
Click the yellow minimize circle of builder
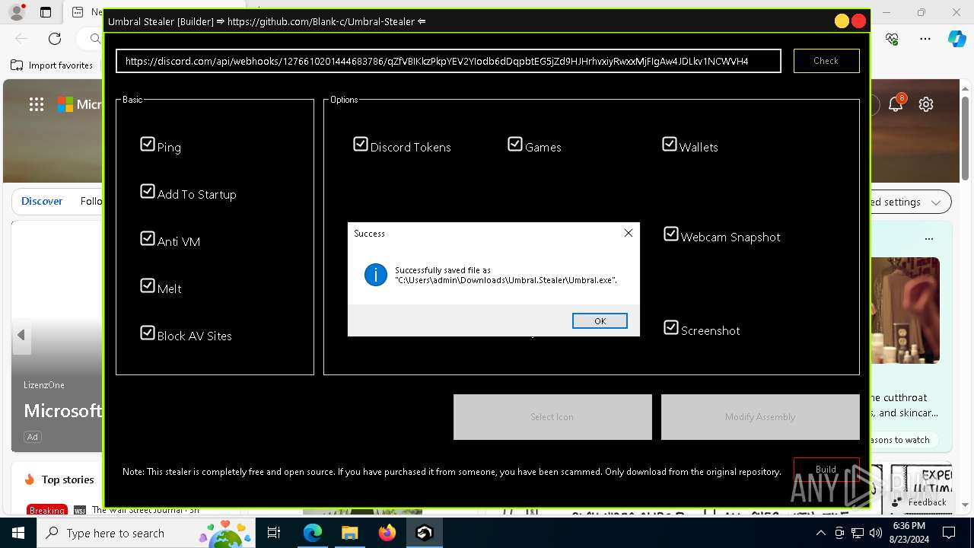(842, 21)
